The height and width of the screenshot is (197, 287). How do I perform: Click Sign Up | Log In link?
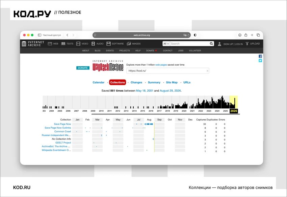[233, 44]
